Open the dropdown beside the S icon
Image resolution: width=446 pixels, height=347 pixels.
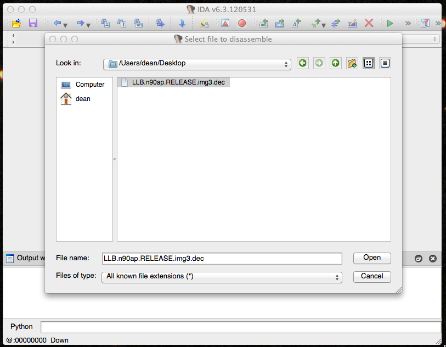[324, 25]
